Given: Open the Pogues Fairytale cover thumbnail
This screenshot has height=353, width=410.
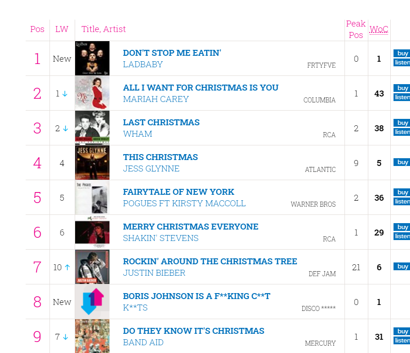Looking at the screenshot, I should coord(92,197).
